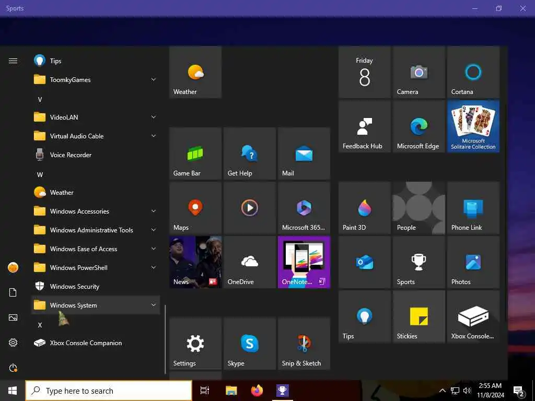Screen dimensions: 535x401
Task: Expand the Virtual Audio Cable chevron
Action: point(154,136)
